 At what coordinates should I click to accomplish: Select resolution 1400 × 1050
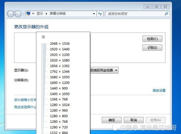(60, 94)
